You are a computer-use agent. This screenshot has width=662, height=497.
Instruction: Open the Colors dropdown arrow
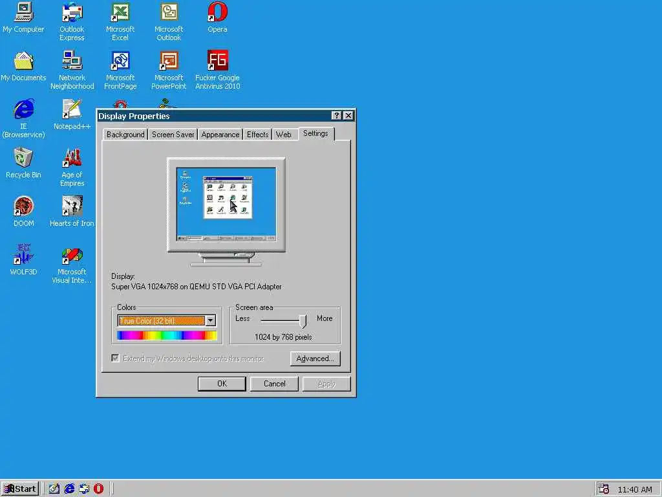(x=210, y=320)
